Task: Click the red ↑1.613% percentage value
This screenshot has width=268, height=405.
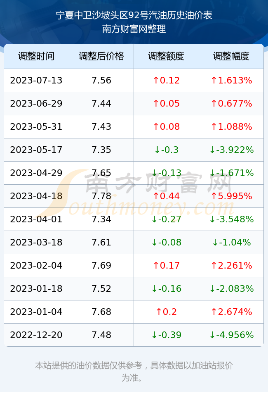Action: click(231, 80)
